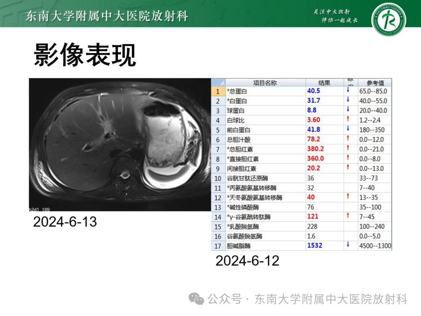Viewport: 421px width, 316px height.
Task: Click the 228 result value
Action: point(312,227)
